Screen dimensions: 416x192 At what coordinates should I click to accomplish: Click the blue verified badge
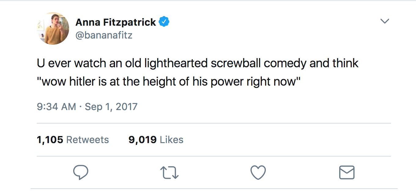point(164,22)
